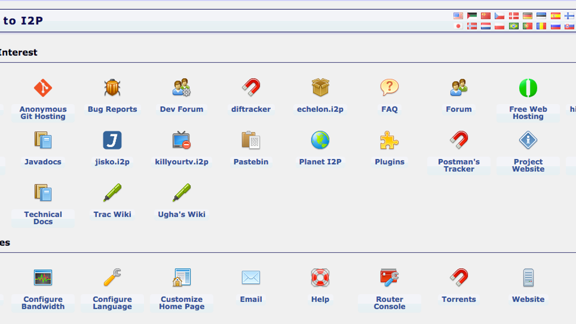Click the Project Website info icon
576x324 pixels.
[x=528, y=140]
